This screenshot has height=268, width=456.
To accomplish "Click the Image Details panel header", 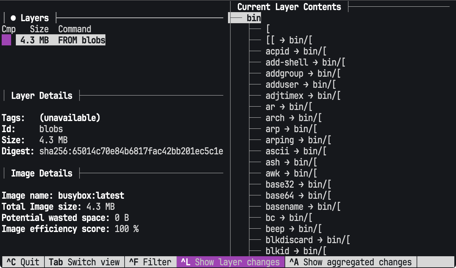I will tap(42, 174).
